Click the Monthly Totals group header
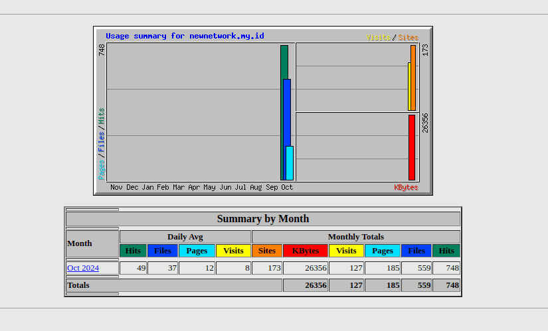The image size is (548, 331). point(355,237)
